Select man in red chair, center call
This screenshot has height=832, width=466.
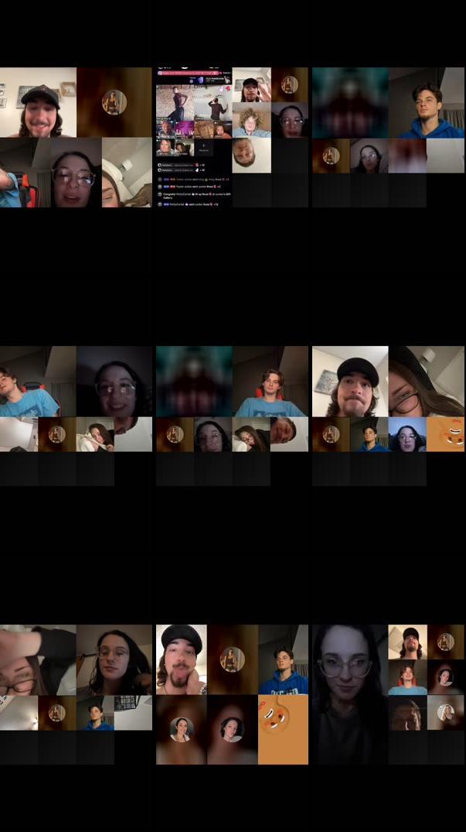[270, 381]
